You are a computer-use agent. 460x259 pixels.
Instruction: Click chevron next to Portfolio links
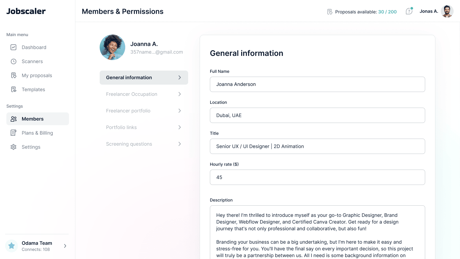coord(180,127)
